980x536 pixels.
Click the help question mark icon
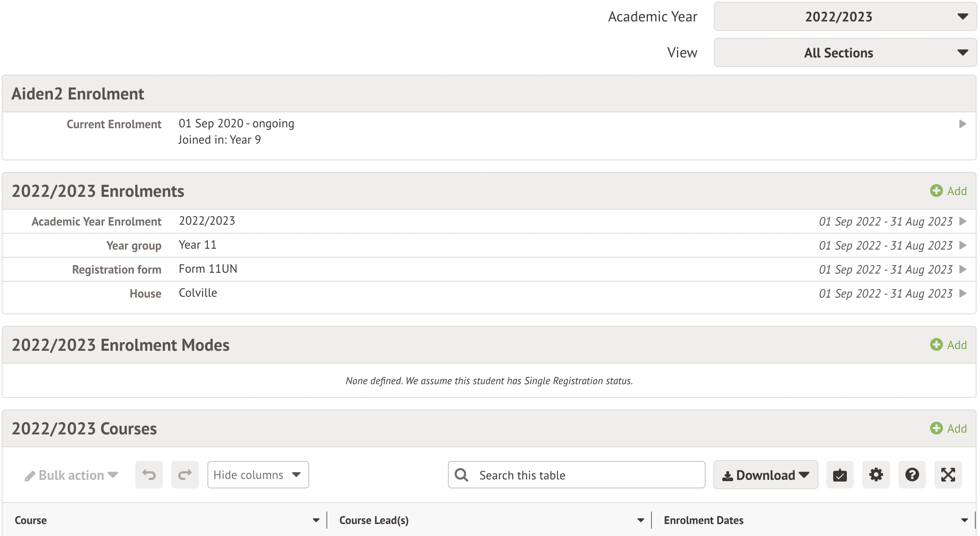click(912, 475)
